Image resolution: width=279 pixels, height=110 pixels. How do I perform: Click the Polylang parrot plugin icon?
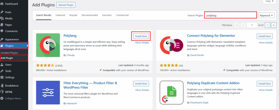tap(48, 45)
